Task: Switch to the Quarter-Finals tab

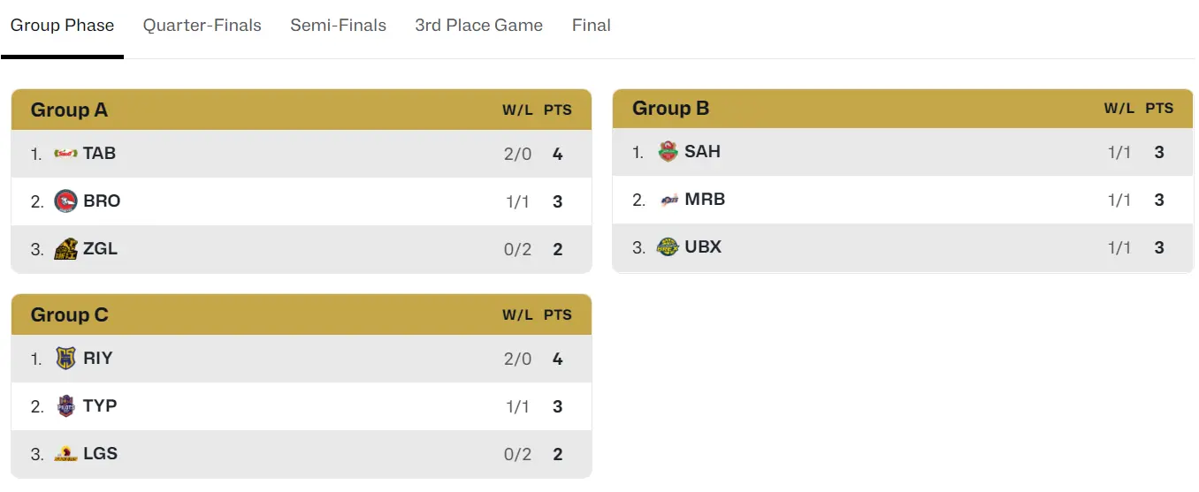Action: click(202, 26)
